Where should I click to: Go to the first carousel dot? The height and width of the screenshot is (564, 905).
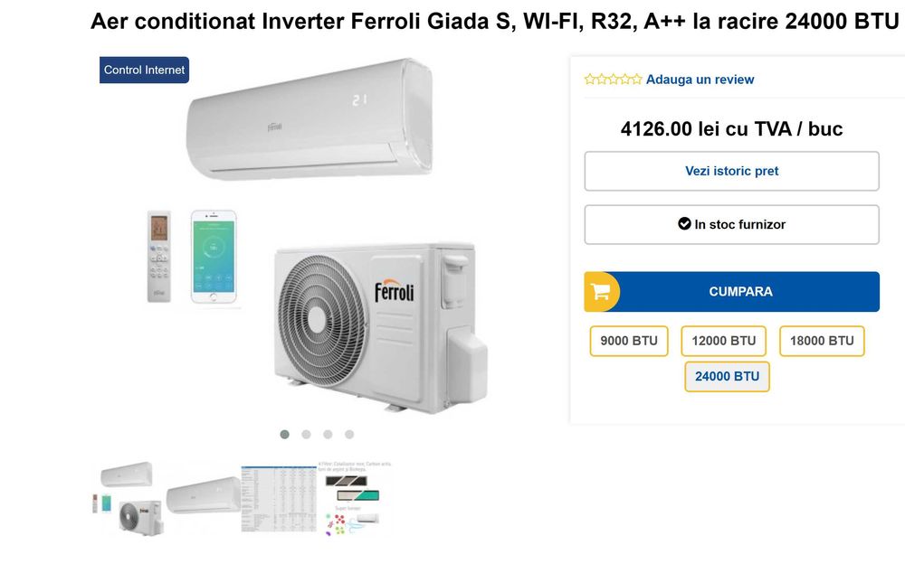click(285, 435)
